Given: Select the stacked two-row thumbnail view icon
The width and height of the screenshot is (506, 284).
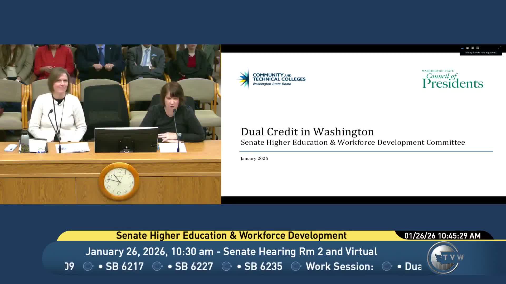Looking at the screenshot, I should 473,48.
